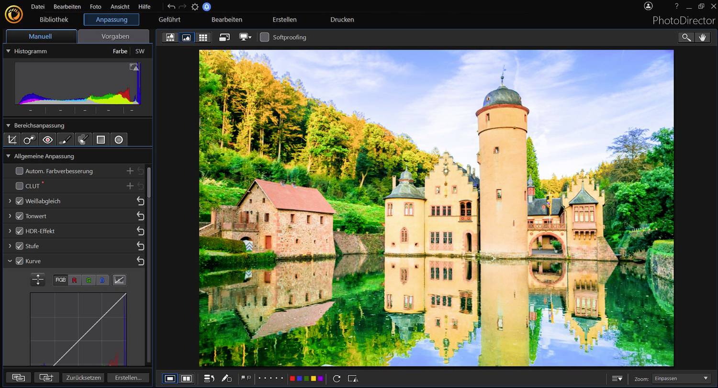Viewport: 718px width, 388px height.
Task: Click the Zurücksetzen button
Action: (x=83, y=377)
